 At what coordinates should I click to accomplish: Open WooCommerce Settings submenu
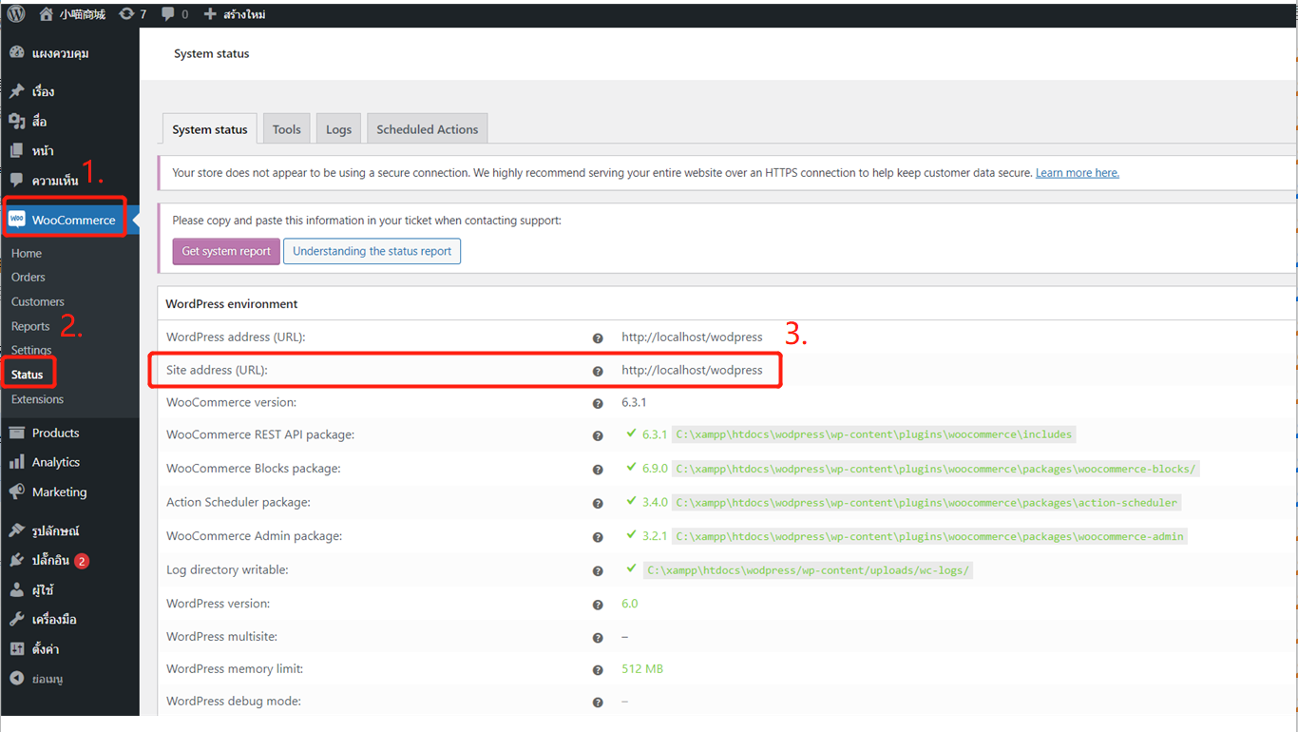pyautogui.click(x=31, y=350)
